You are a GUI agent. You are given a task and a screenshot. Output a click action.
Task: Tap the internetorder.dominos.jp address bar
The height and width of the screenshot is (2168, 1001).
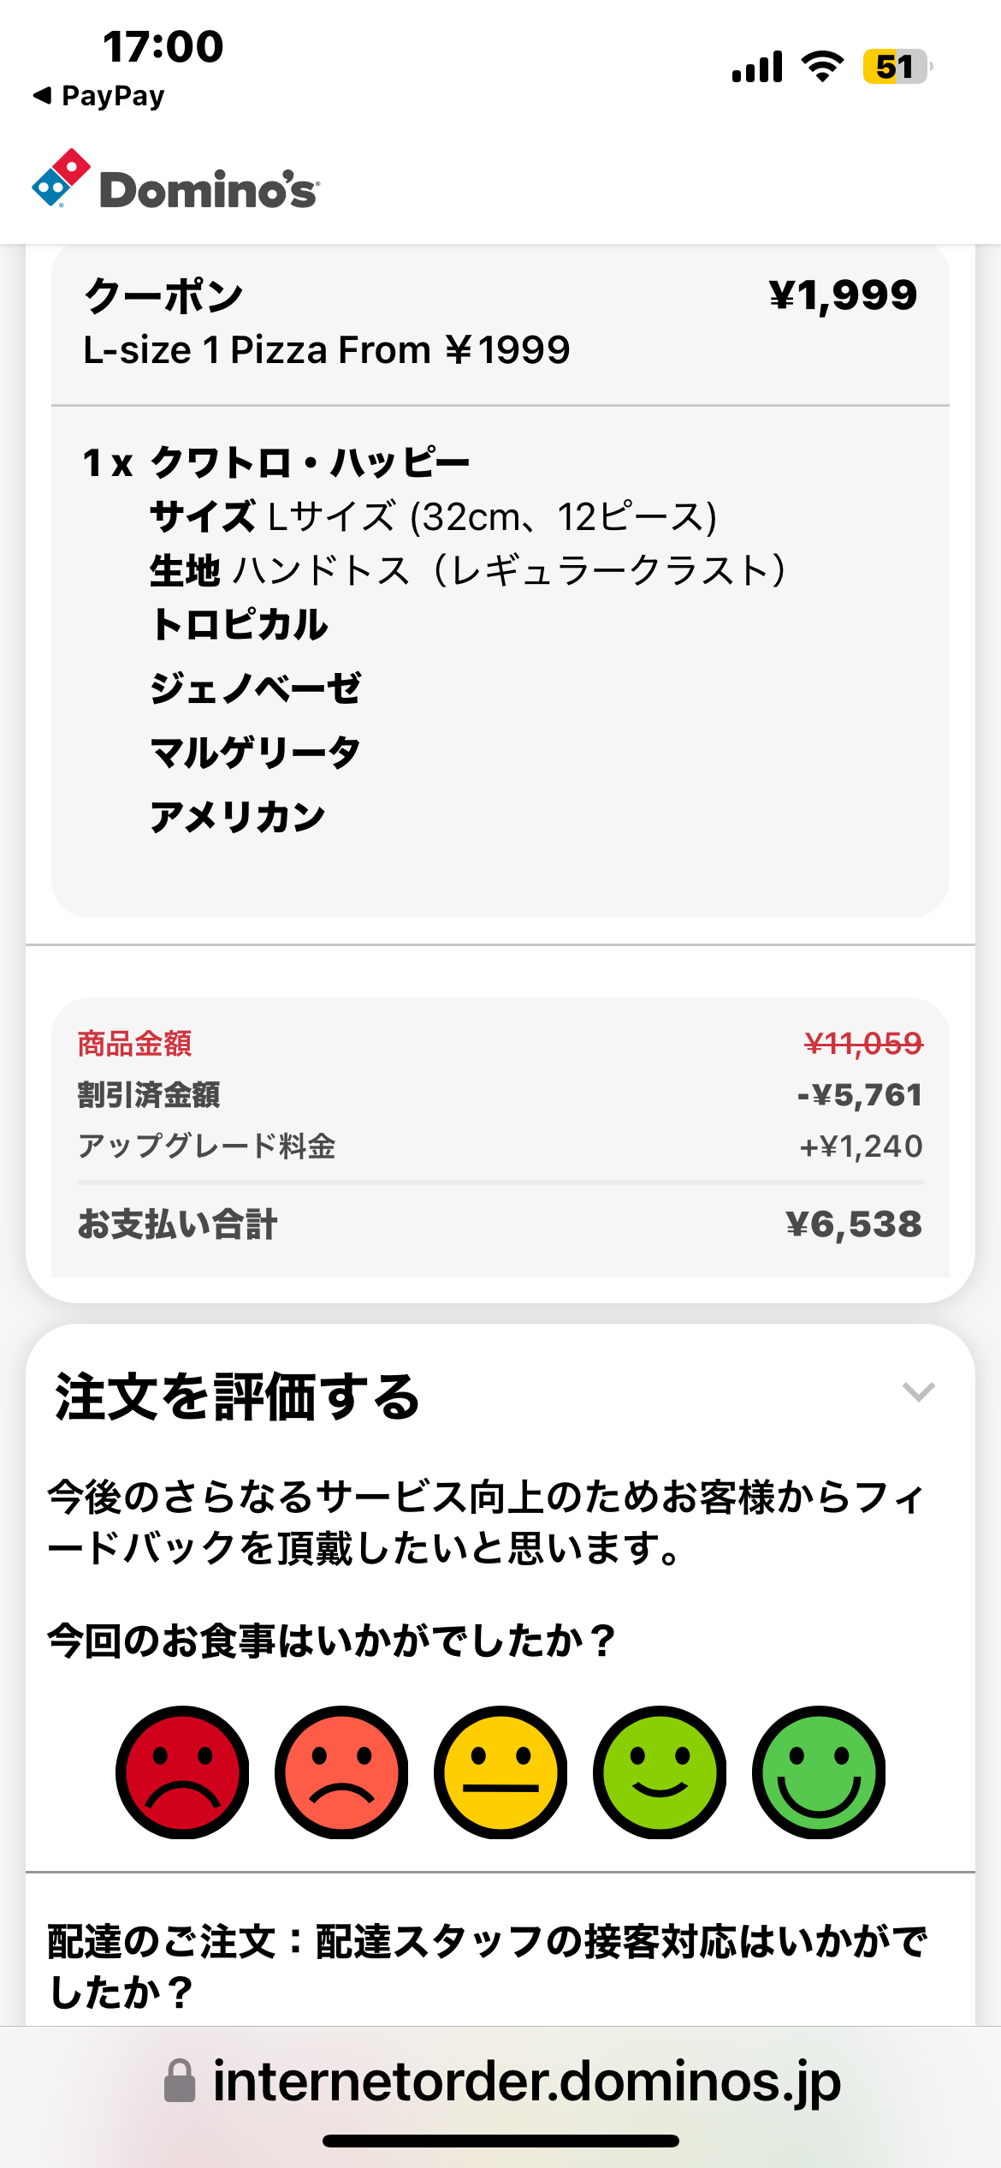(525, 2082)
